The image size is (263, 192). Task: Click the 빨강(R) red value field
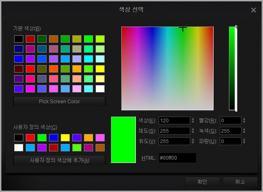pyautogui.click(x=231, y=121)
